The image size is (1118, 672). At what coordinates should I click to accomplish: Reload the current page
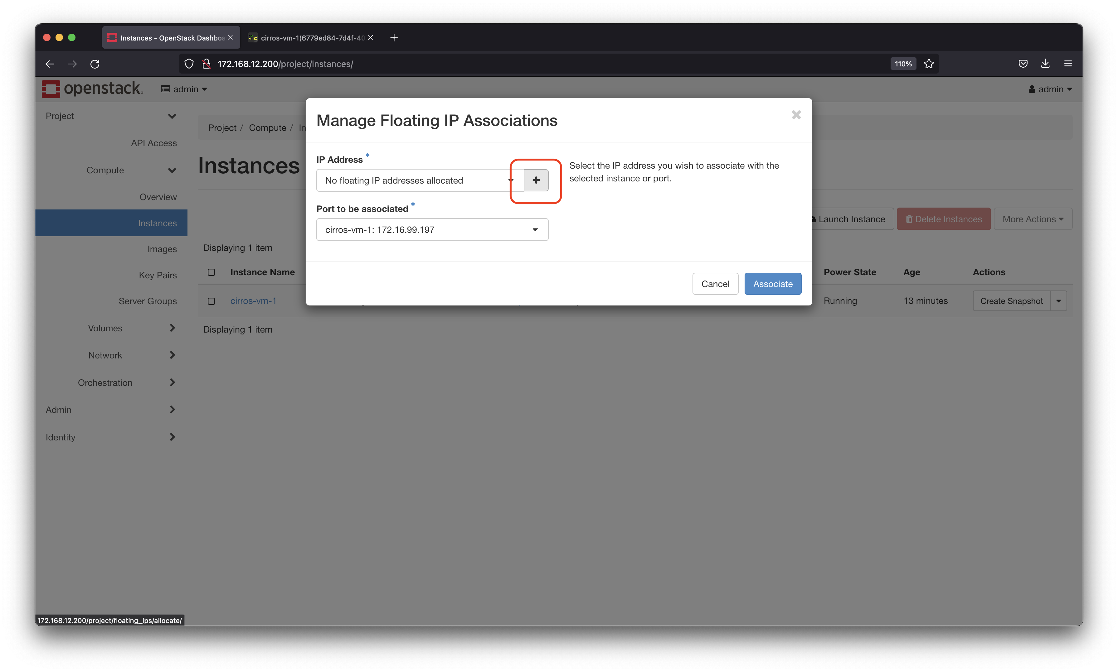coord(95,64)
